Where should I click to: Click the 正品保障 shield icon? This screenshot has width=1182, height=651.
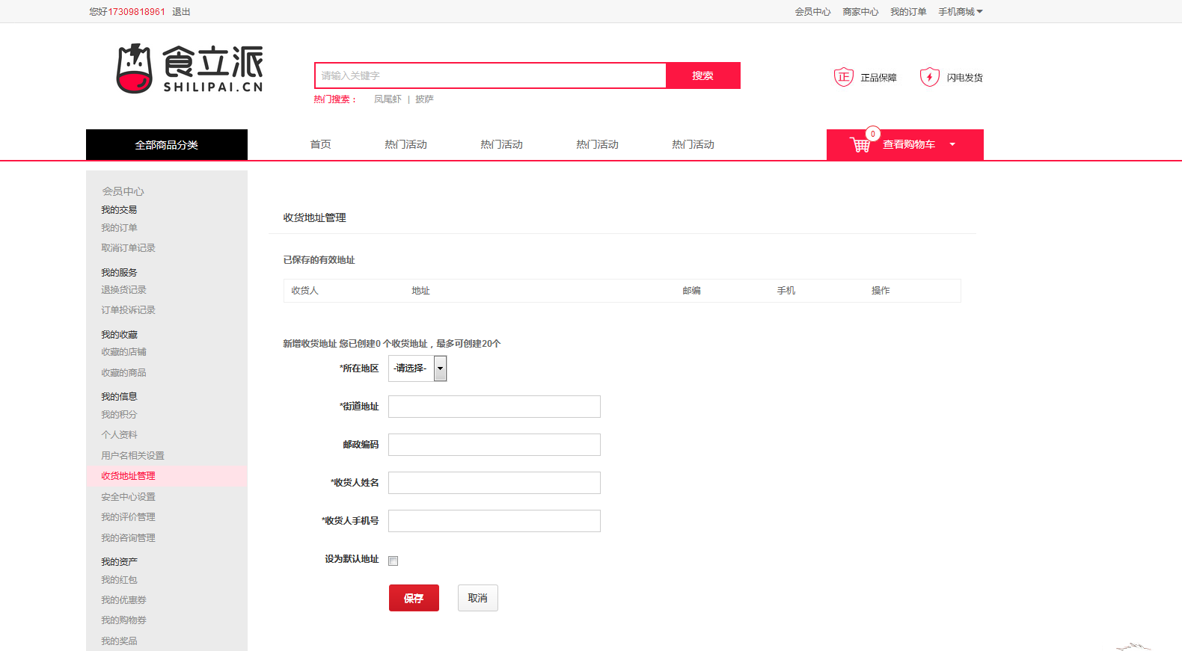844,77
